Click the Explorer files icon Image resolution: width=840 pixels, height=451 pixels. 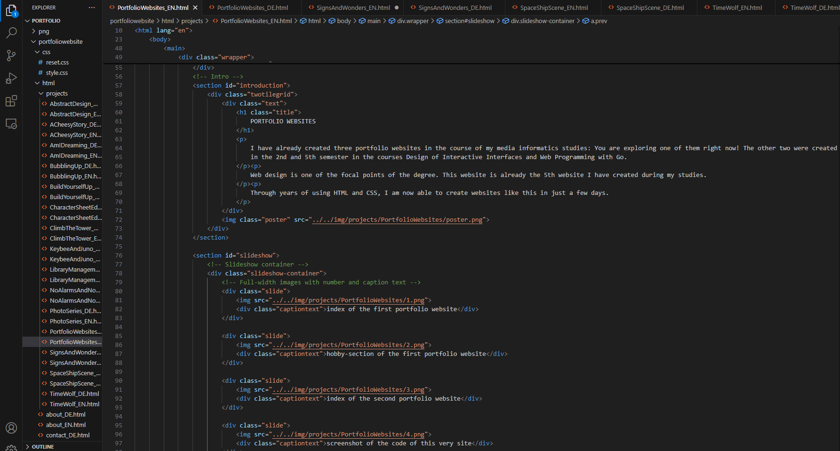pyautogui.click(x=11, y=10)
